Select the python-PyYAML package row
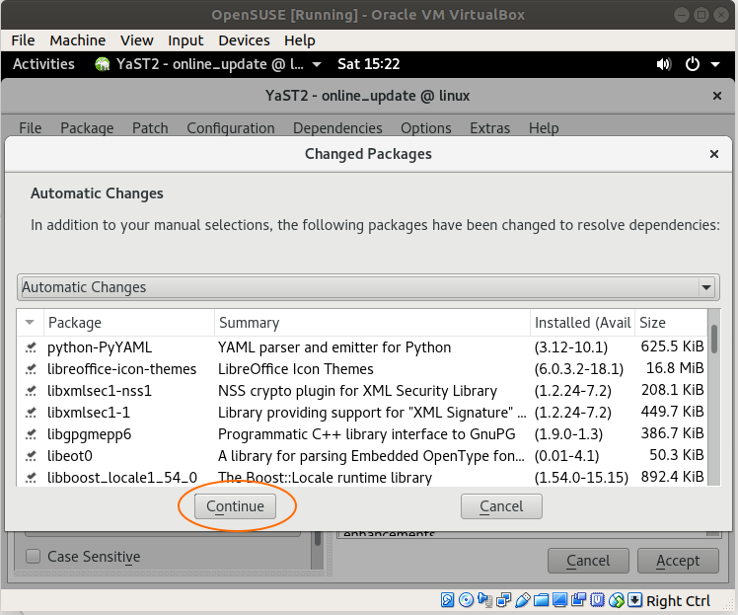Image resolution: width=738 pixels, height=615 pixels. pyautogui.click(x=362, y=347)
